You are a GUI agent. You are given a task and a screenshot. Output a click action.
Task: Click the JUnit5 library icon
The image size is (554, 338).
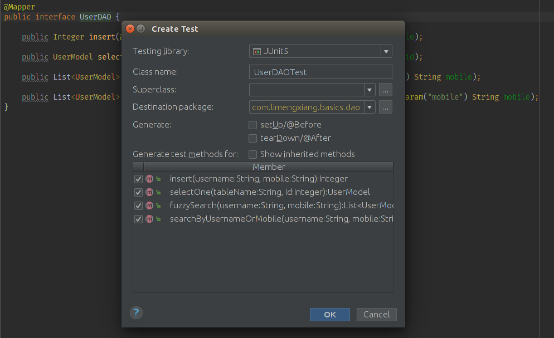[257, 51]
